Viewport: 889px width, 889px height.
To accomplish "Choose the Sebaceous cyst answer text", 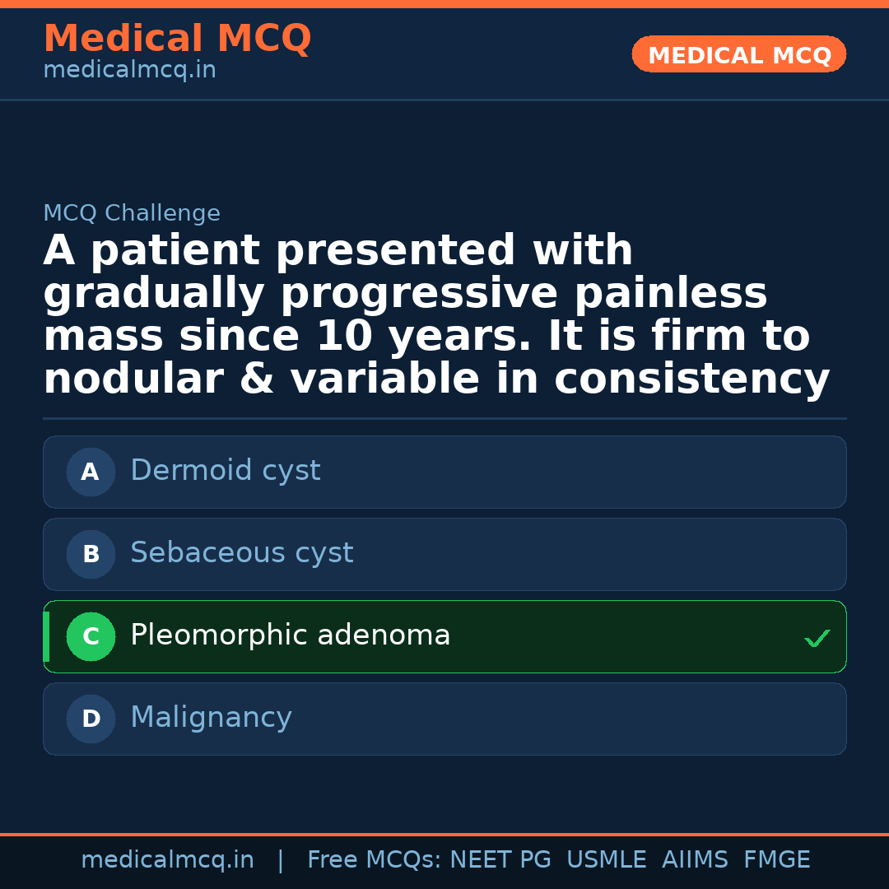I will 241,553.
